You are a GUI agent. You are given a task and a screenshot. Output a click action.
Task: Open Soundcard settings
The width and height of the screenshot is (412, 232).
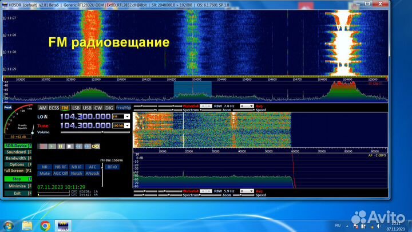click(18, 152)
